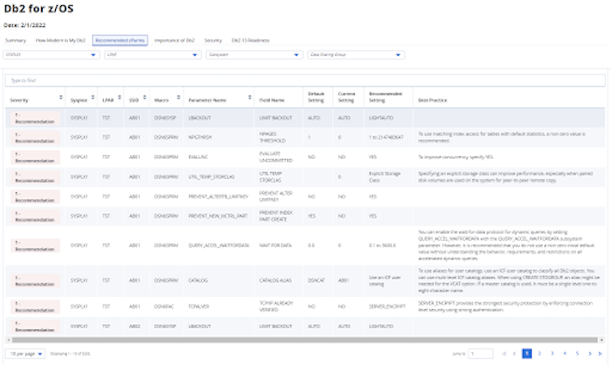Go to page 5
Viewport: 612px width, 365px height.
point(576,353)
